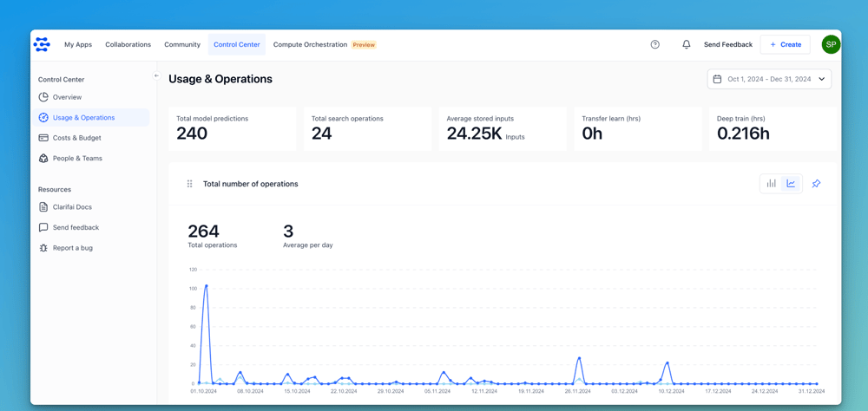Viewport: 868px width, 411px height.
Task: Click the Total model predictions card
Action: click(x=232, y=128)
